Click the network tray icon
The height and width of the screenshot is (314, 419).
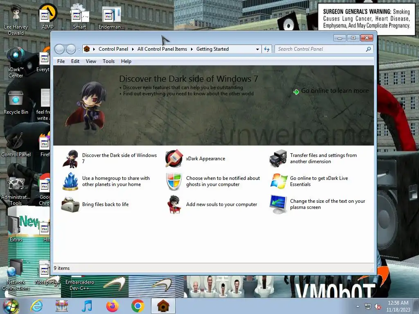point(368,307)
